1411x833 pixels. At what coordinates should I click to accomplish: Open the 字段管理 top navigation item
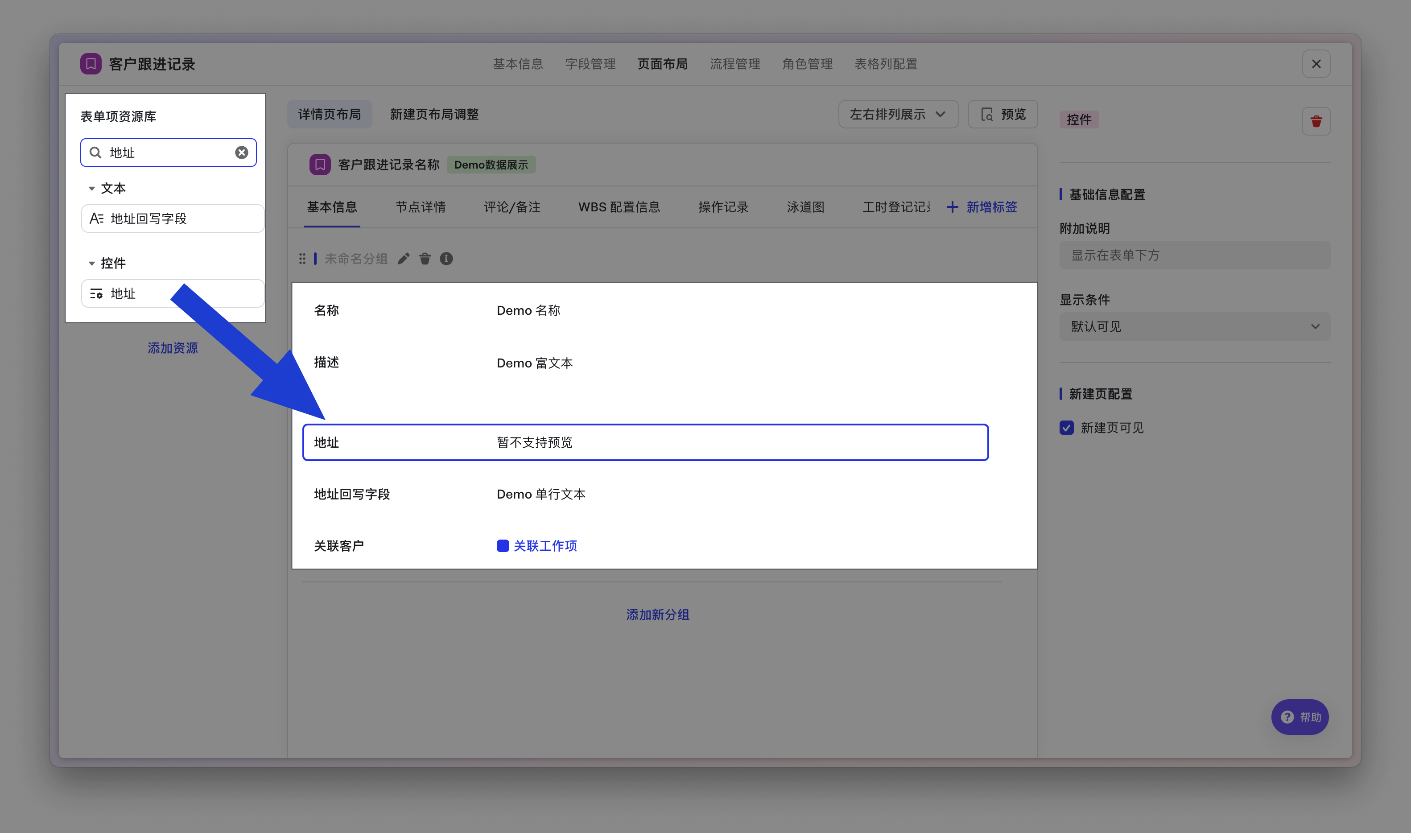point(590,64)
